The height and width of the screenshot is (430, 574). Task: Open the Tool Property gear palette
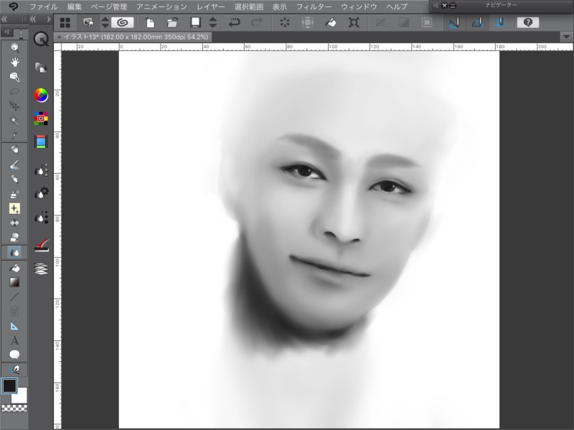point(41,192)
